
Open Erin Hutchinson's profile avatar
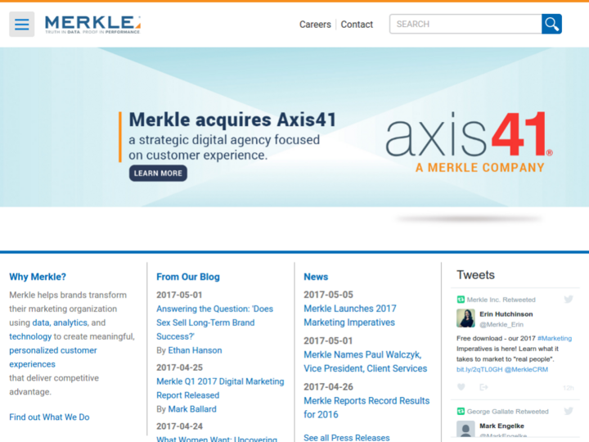click(x=465, y=318)
